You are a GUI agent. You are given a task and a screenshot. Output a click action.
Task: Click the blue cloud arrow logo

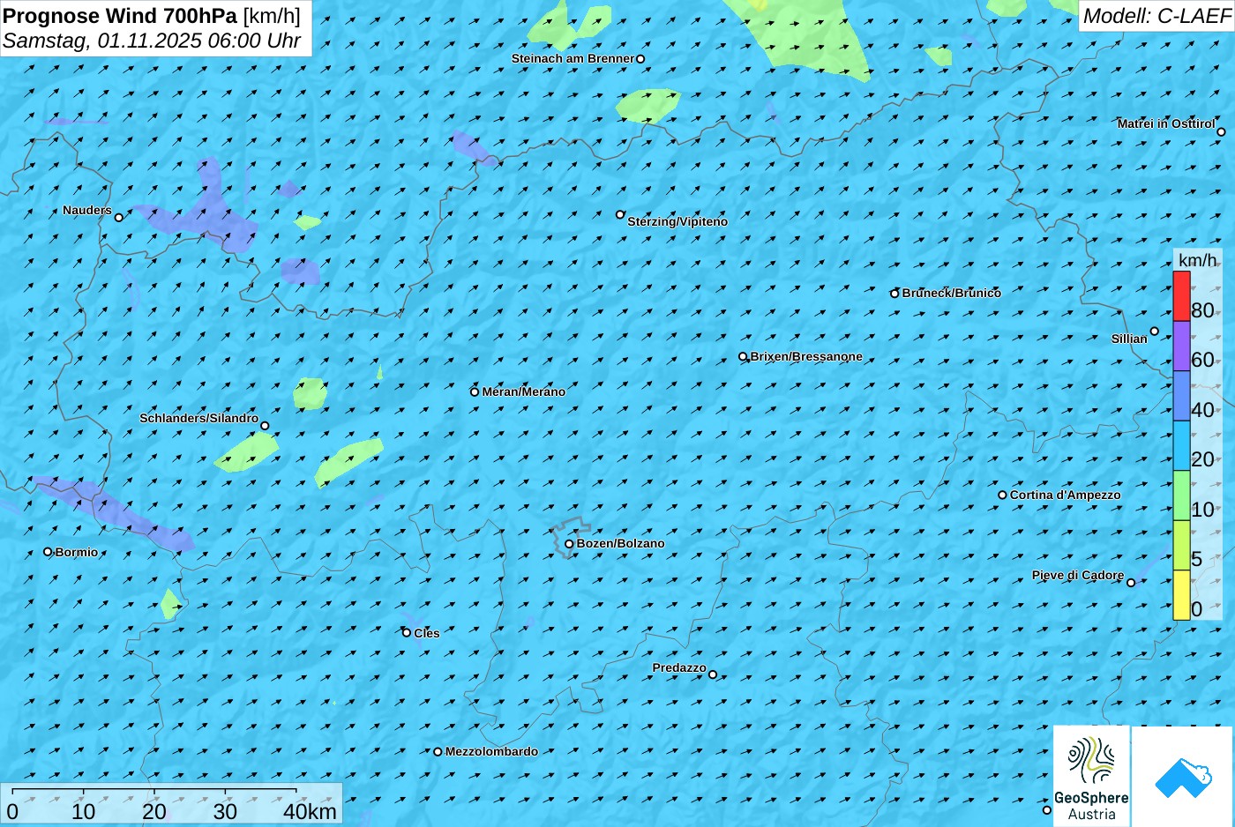pos(1183,777)
